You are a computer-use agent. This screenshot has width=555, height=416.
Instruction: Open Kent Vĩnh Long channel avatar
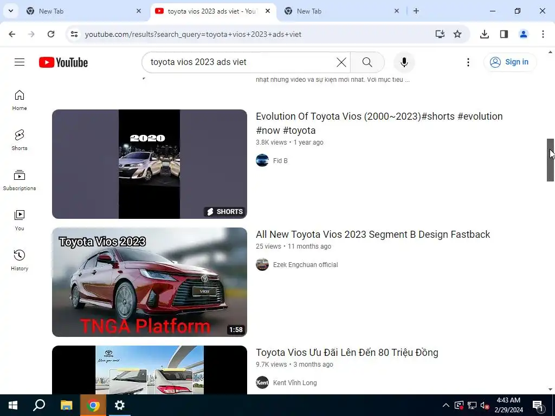(x=262, y=382)
